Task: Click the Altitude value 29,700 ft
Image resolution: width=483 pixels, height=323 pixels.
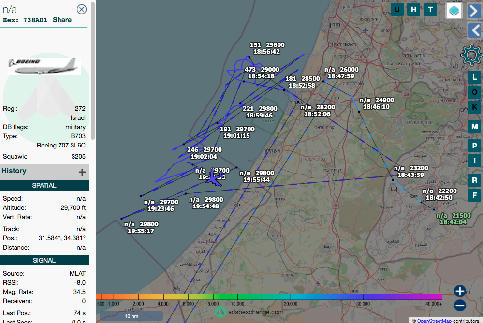Action: (73, 208)
